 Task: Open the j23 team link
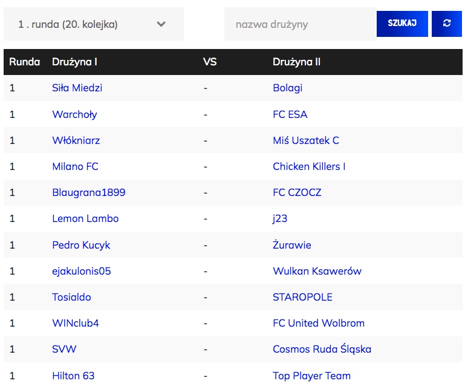(280, 219)
